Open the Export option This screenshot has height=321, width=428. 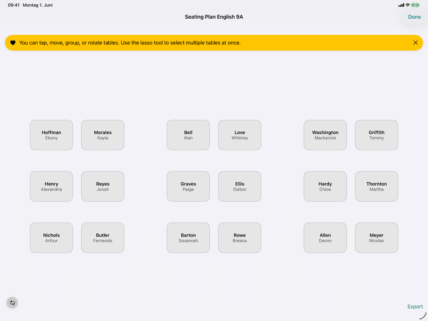point(415,307)
